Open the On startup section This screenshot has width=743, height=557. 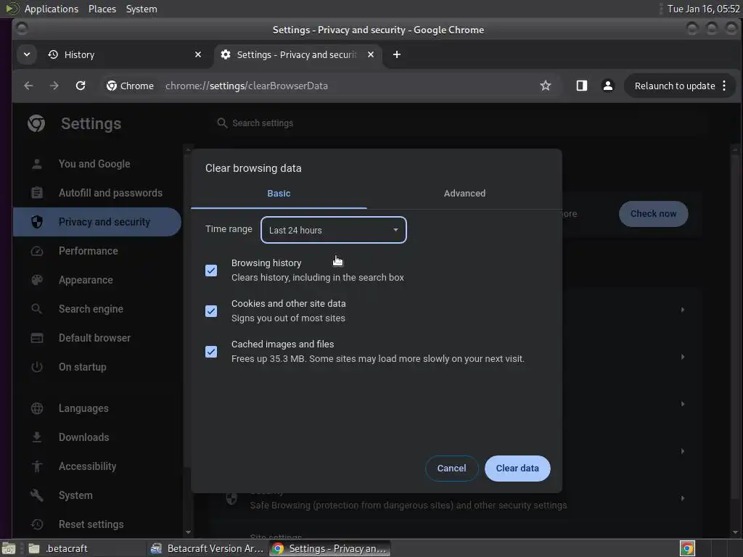(x=97, y=367)
